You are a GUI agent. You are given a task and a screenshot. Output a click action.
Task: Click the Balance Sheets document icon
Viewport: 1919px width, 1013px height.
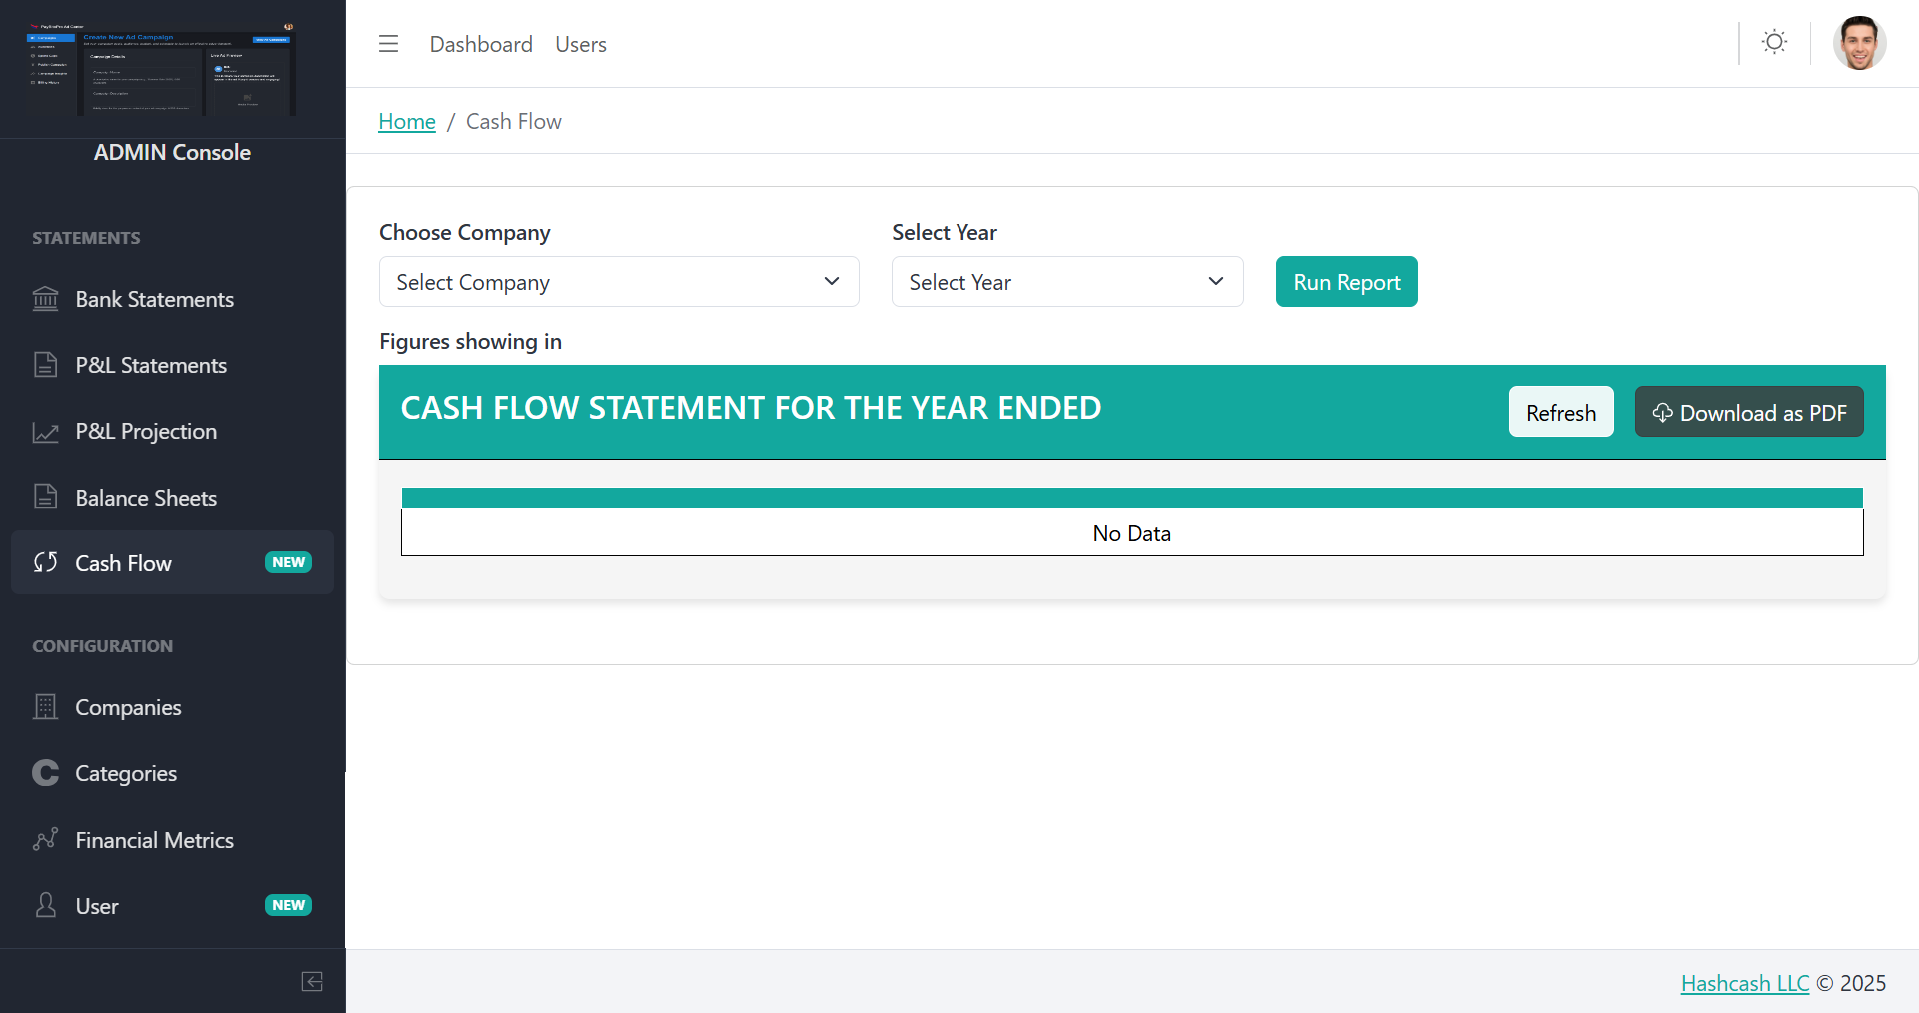click(45, 497)
